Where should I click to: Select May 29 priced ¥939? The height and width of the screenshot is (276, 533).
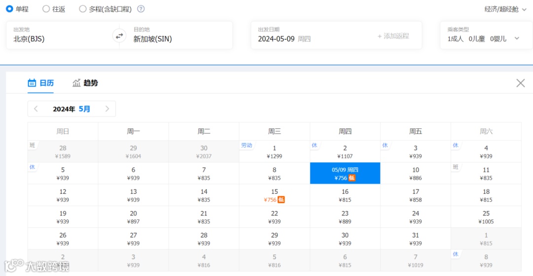[x=274, y=239]
